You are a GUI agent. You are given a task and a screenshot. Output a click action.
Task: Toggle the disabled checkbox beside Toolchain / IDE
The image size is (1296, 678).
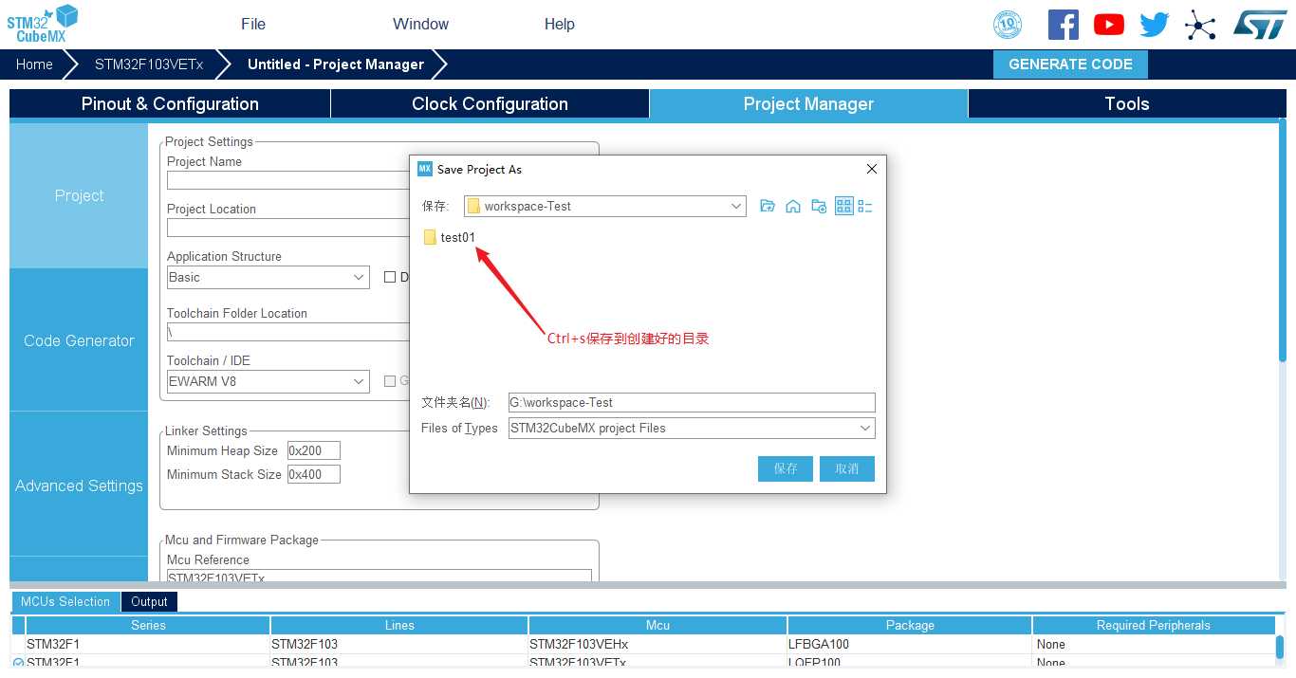[x=389, y=381]
